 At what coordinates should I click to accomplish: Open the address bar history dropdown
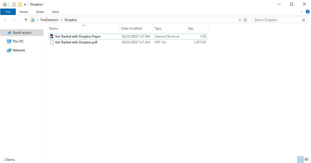240,20
